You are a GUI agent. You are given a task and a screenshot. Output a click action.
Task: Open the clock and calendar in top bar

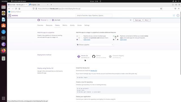(94, 1)
